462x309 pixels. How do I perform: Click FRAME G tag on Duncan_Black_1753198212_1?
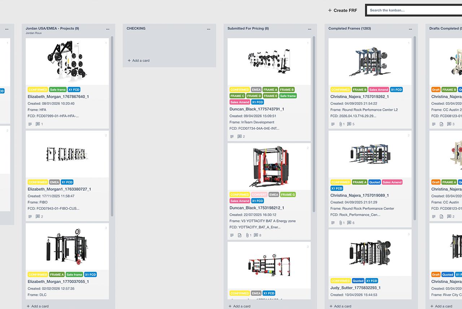pos(288,195)
